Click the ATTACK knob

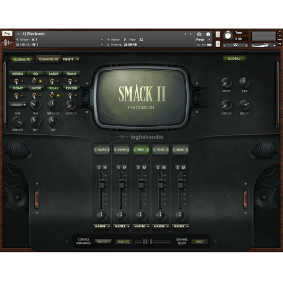[226, 105]
